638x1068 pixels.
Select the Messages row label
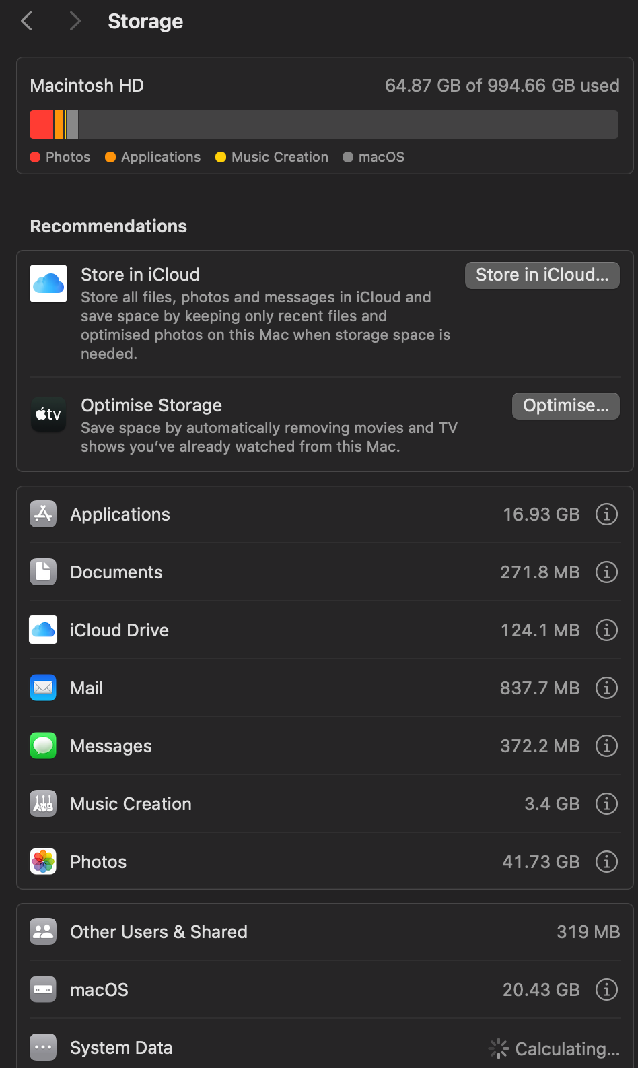pos(111,746)
